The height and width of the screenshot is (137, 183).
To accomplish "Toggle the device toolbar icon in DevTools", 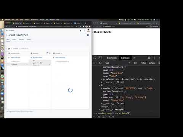I will (x=100, y=58).
